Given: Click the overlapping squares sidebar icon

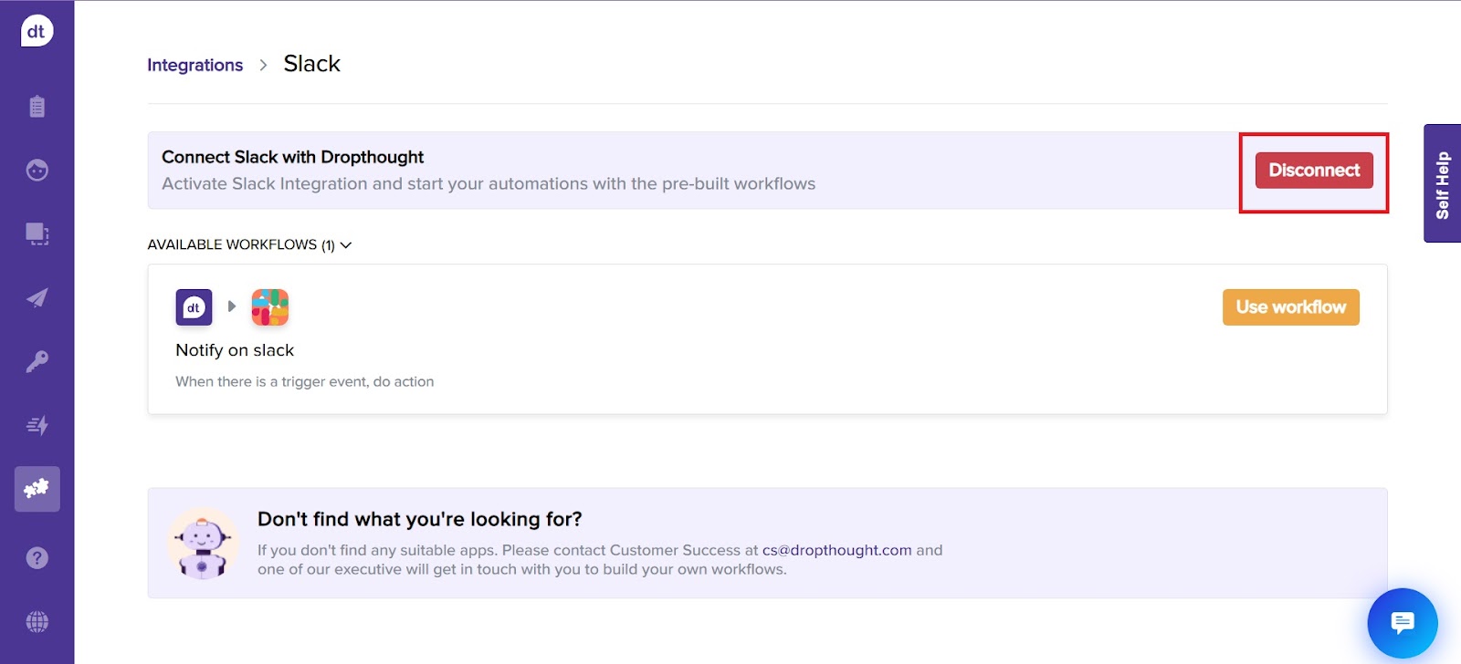Looking at the screenshot, I should click(37, 234).
